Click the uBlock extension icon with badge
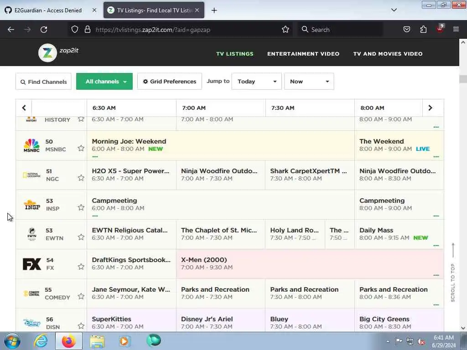 440,29
